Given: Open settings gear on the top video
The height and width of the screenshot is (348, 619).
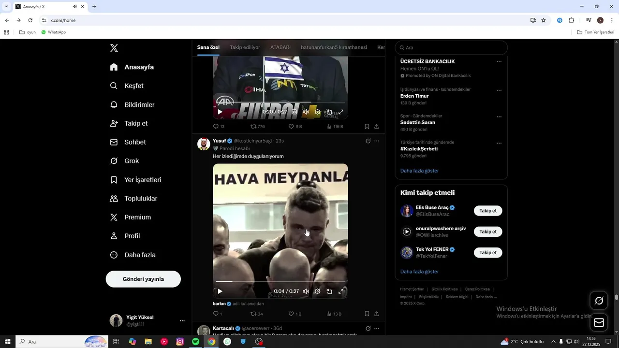Looking at the screenshot, I should pos(317,112).
